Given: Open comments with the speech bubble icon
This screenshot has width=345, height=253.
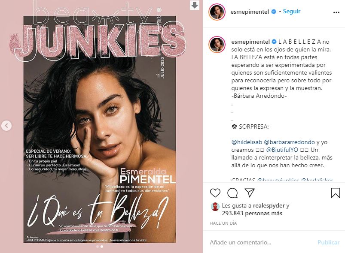Looking at the screenshot, I should tap(232, 193).
